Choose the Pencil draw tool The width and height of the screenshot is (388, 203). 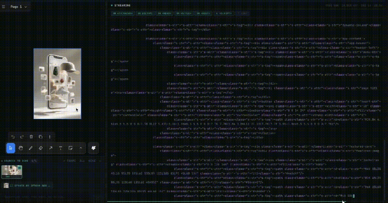(x=31, y=148)
